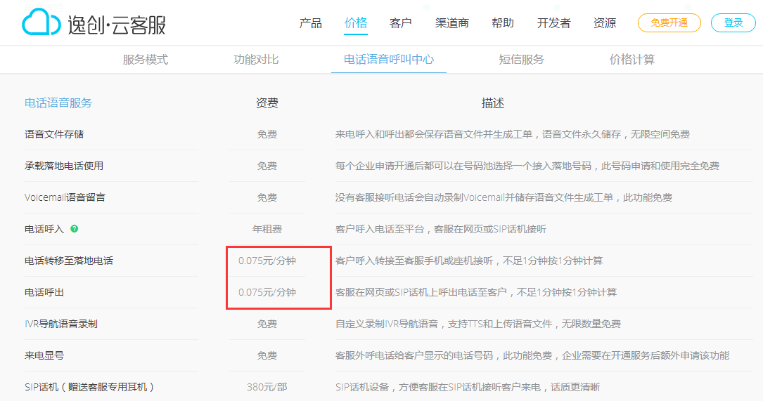763x401 pixels.
Task: Click the 资费 column header
Action: click(267, 103)
